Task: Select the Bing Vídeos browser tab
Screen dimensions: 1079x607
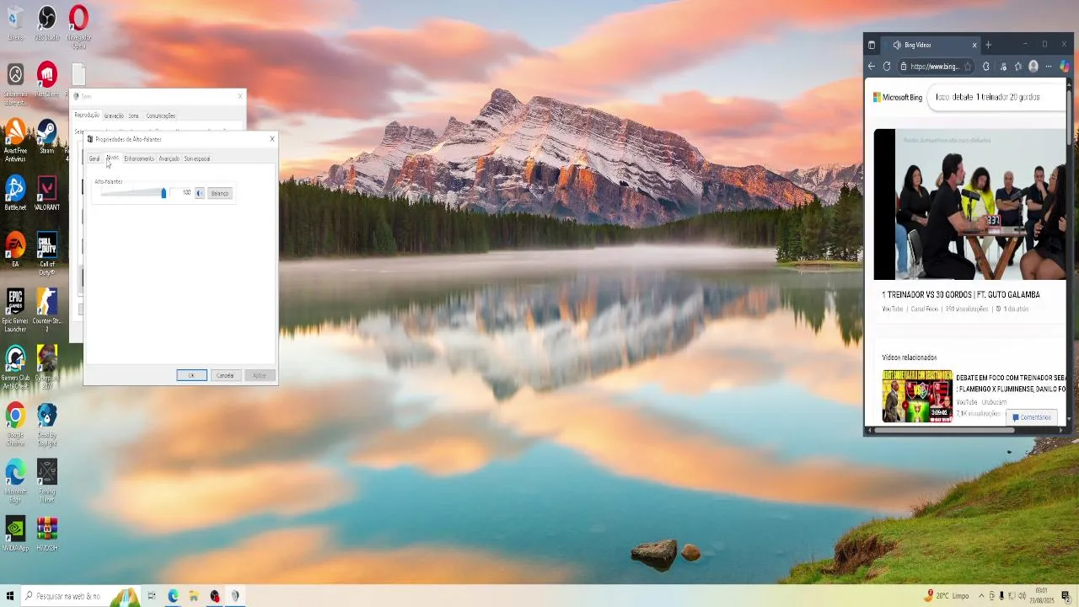Action: (x=931, y=45)
